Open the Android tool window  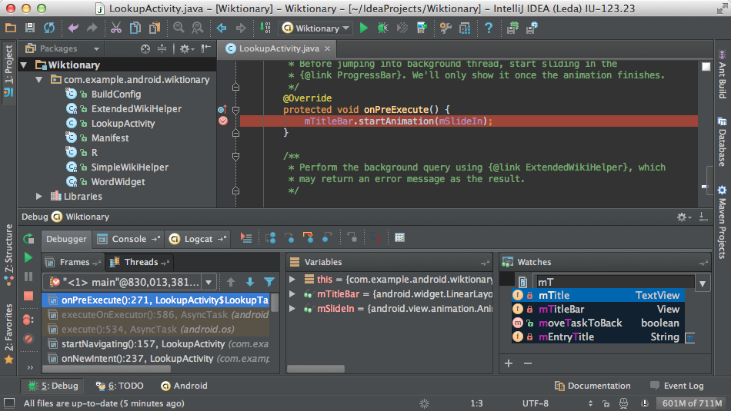184,386
